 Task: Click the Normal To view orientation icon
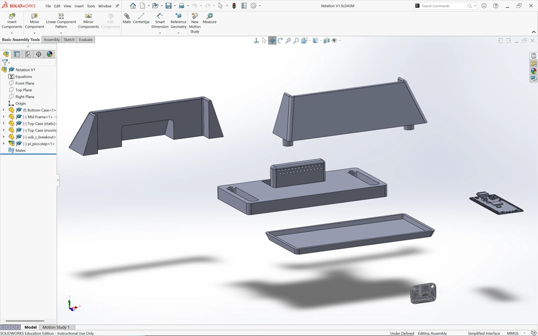point(256,40)
